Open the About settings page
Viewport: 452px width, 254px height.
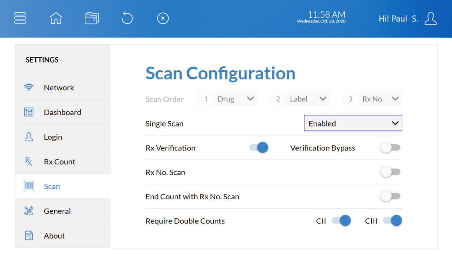[x=63, y=235]
